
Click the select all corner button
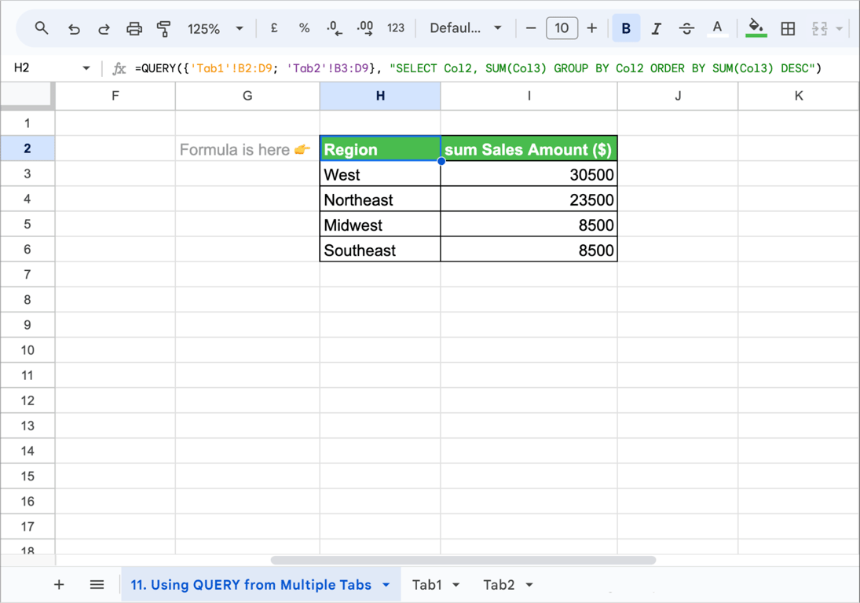[x=27, y=95]
